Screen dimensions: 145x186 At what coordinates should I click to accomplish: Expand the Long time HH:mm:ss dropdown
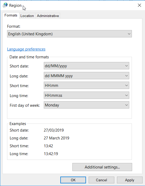tap(87, 95)
